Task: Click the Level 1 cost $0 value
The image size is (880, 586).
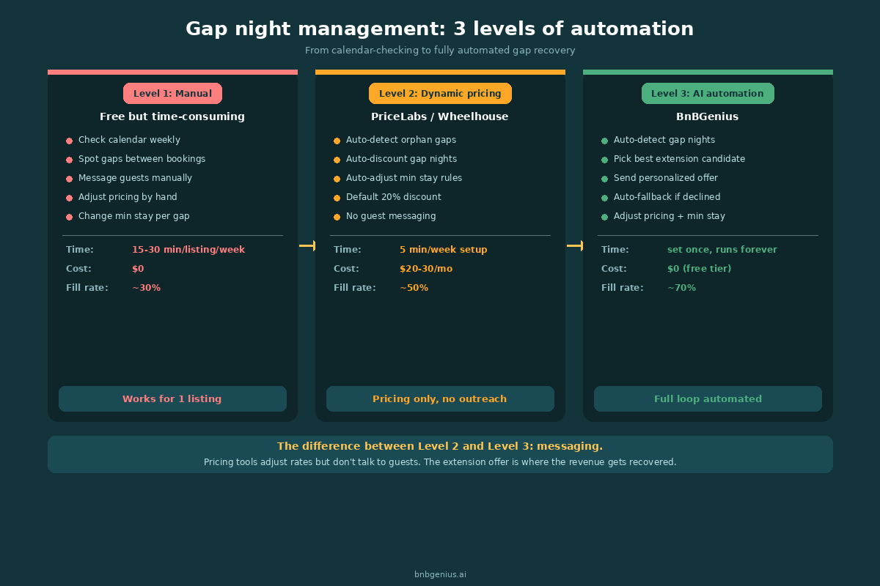Action: (138, 269)
